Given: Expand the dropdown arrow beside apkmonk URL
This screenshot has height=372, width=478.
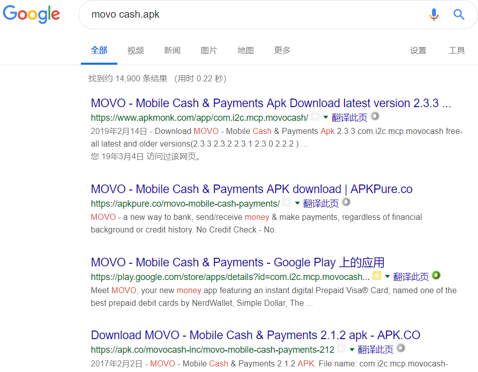Looking at the screenshot, I should [326, 117].
